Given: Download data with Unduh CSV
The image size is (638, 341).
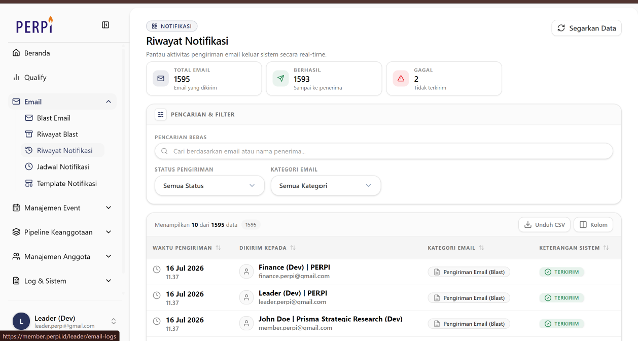Looking at the screenshot, I should [x=544, y=225].
